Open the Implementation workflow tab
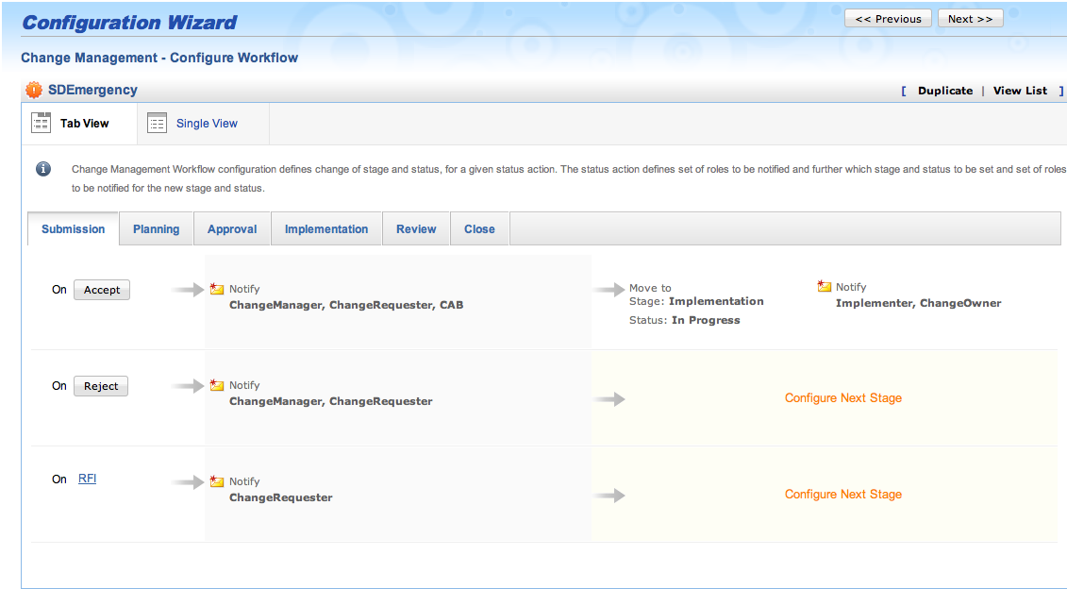Image resolution: width=1067 pixels, height=589 pixels. tap(326, 228)
